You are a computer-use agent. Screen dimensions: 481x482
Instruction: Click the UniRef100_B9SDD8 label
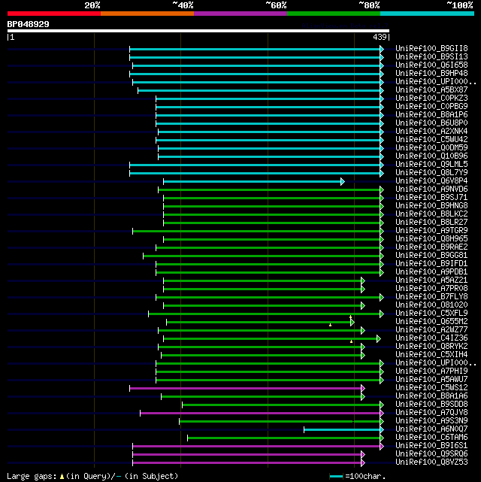point(431,405)
